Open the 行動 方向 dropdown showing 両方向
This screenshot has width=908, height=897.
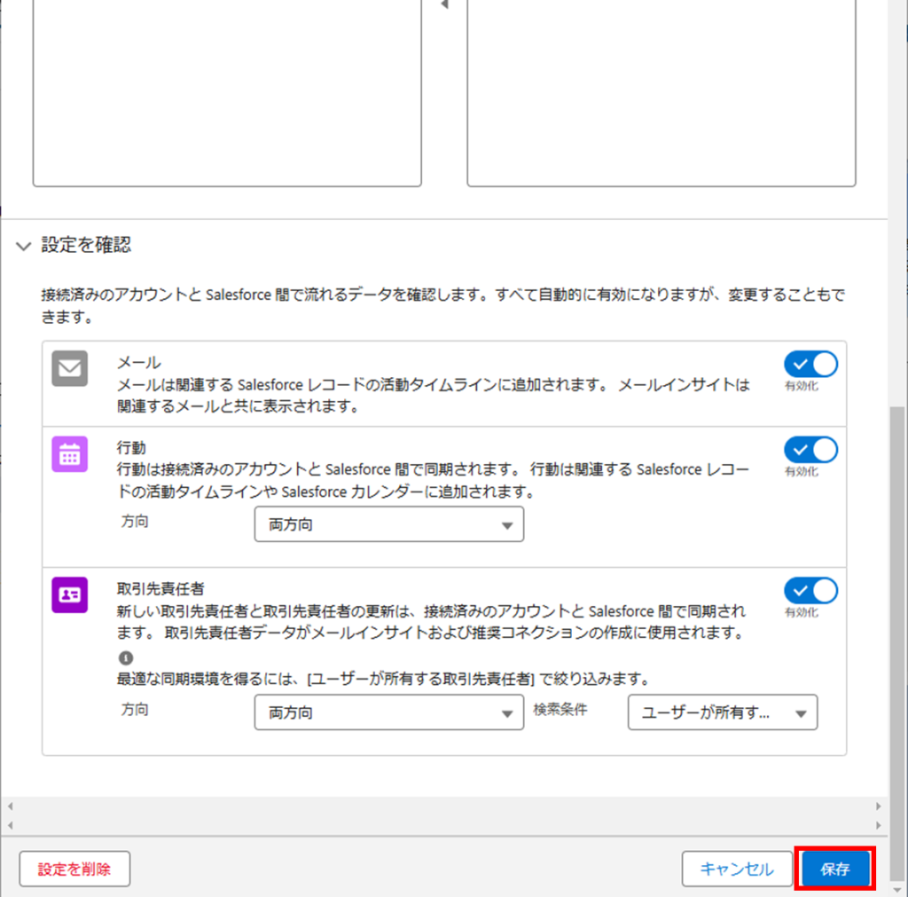[389, 524]
